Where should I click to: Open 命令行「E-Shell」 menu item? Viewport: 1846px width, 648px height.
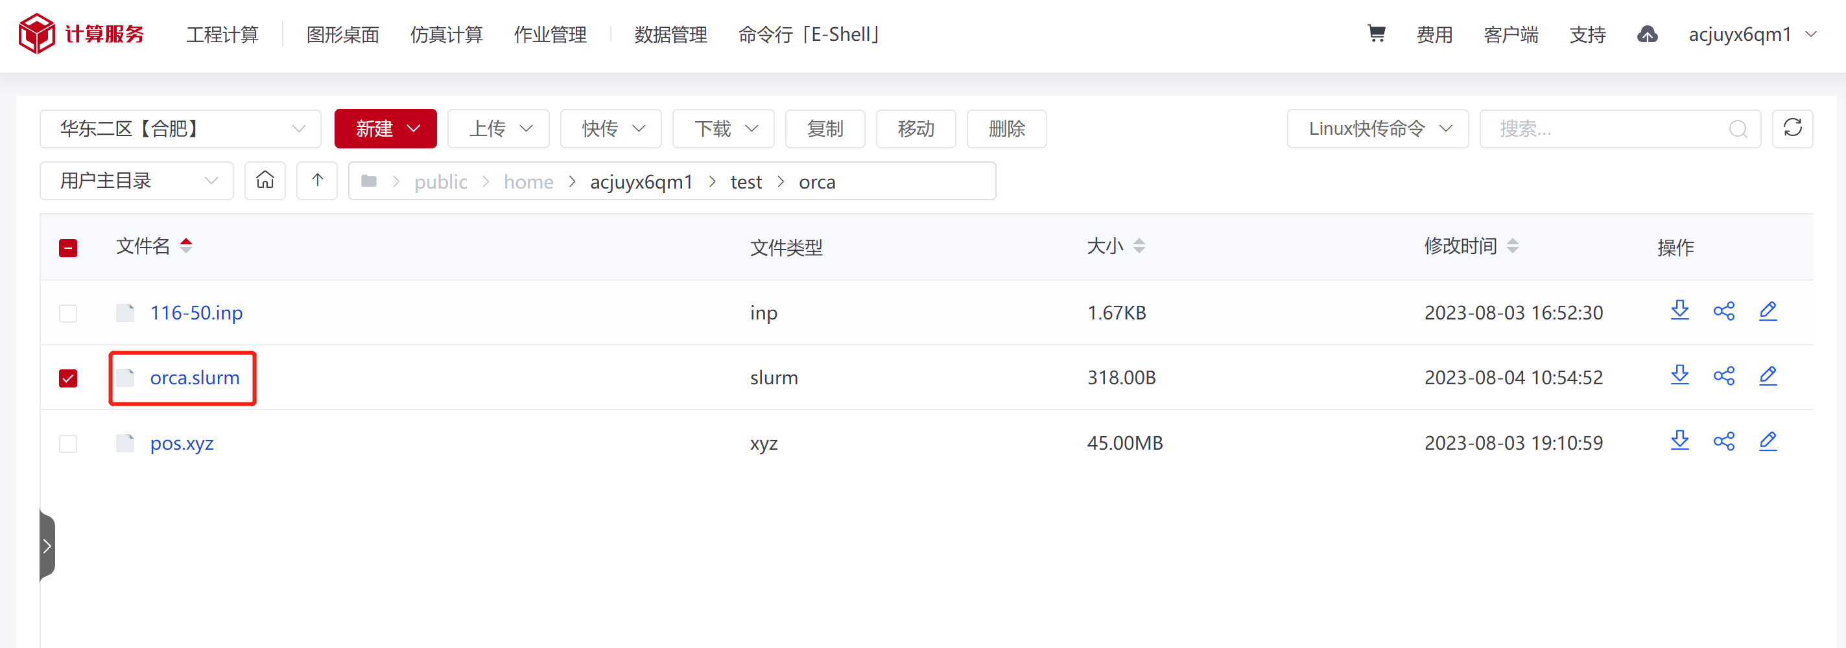809,34
